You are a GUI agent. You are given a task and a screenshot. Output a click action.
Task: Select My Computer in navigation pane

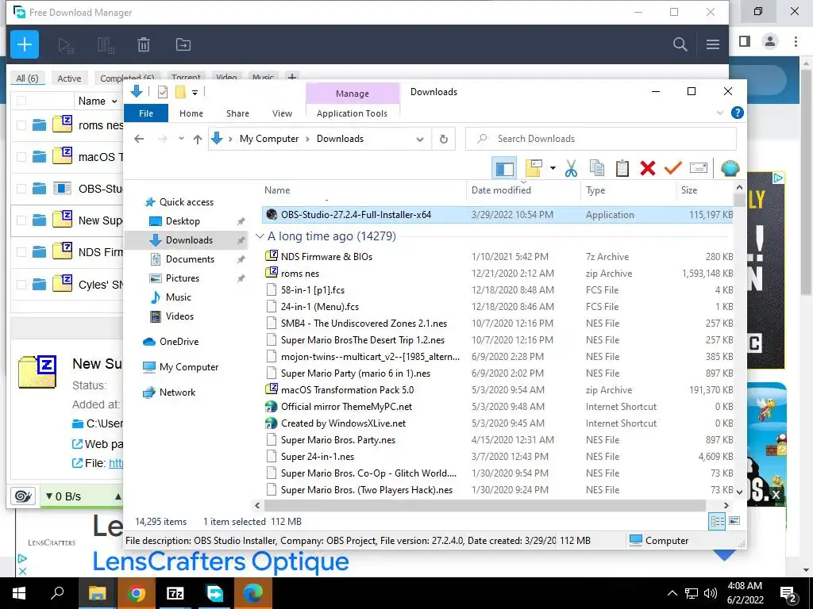(x=189, y=367)
